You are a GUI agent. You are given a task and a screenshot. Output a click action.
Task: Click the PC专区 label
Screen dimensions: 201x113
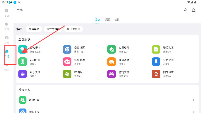click(79, 72)
